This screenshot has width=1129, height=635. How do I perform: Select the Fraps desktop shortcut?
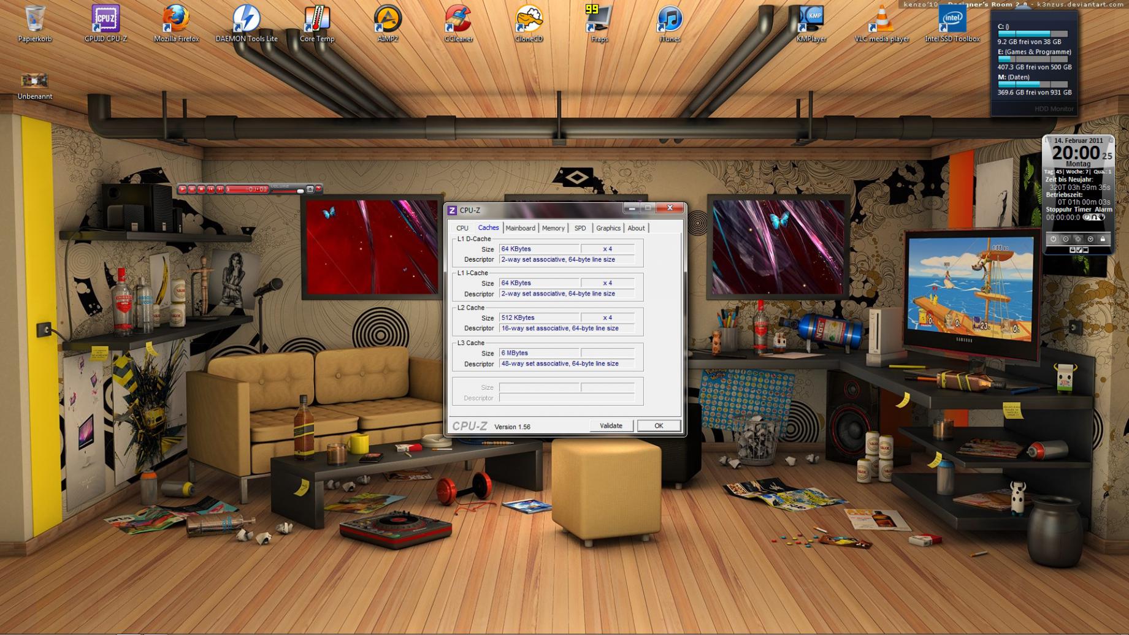pos(599,23)
